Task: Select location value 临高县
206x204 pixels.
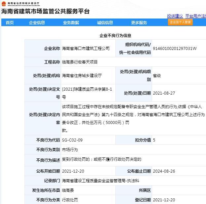Action: click(x=68, y=190)
